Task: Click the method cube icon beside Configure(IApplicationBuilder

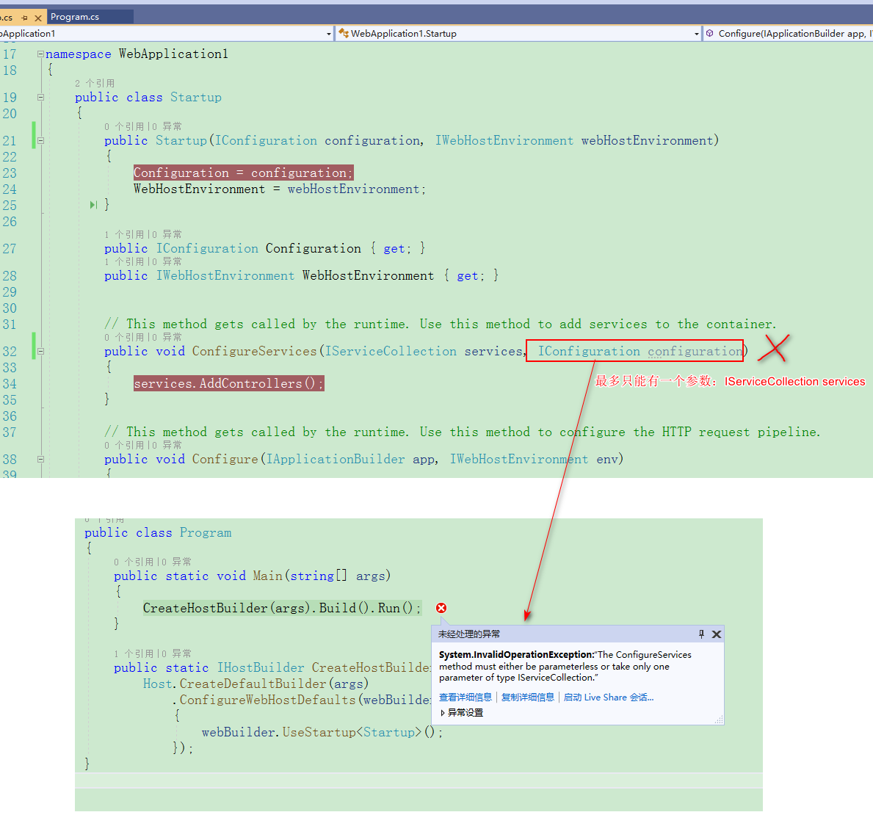Action: pos(710,34)
